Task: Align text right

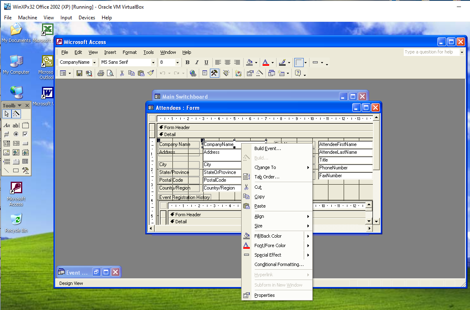Action: pos(237,62)
